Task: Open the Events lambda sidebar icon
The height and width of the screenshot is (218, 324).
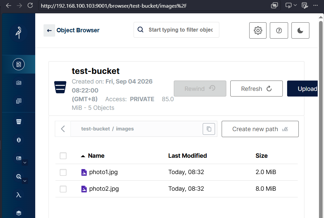Action: [19, 195]
